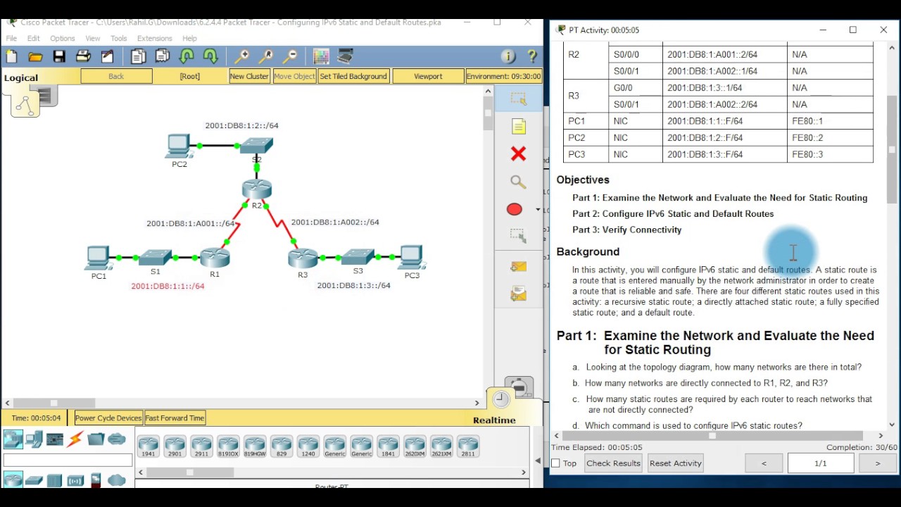Viewport: 901px width, 507px height.
Task: Pick the 819HGW router from the device list
Action: coord(255,446)
